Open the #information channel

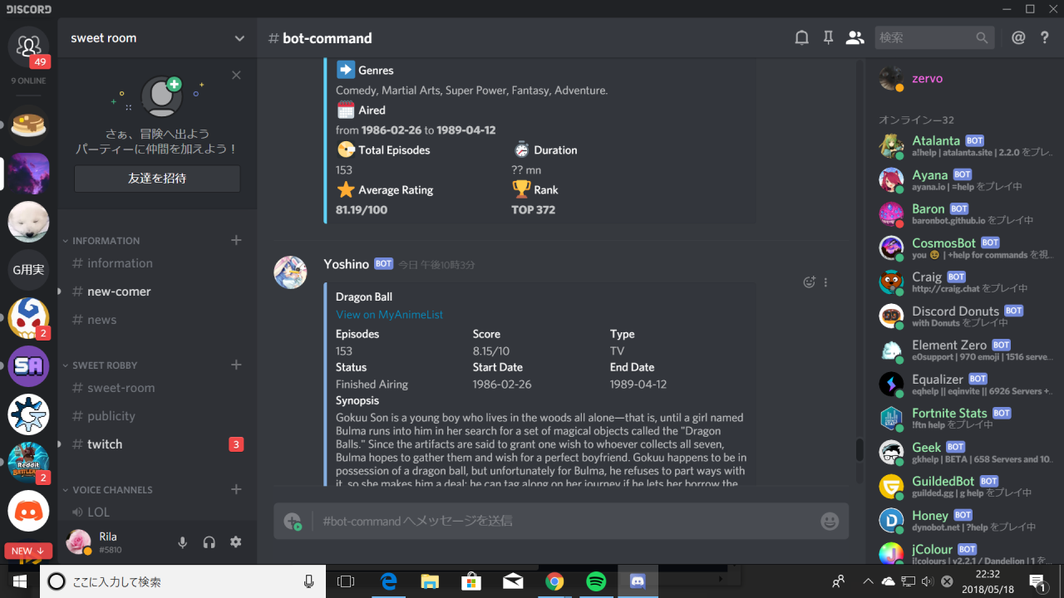coord(155,263)
